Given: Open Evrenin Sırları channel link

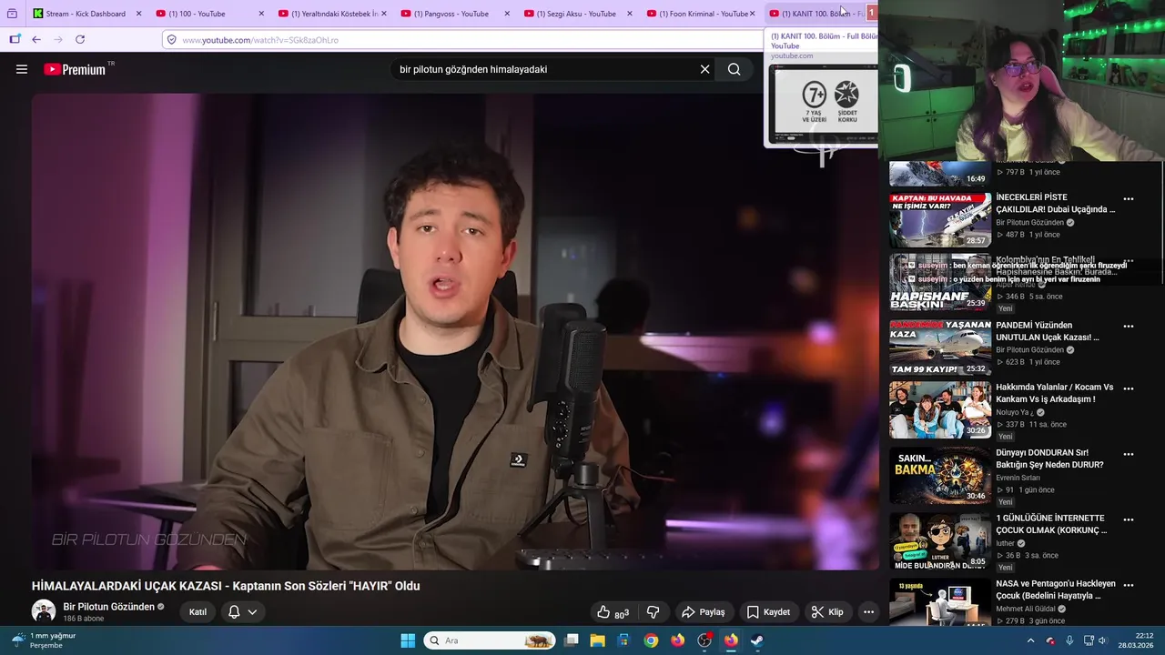Looking at the screenshot, I should (1018, 478).
